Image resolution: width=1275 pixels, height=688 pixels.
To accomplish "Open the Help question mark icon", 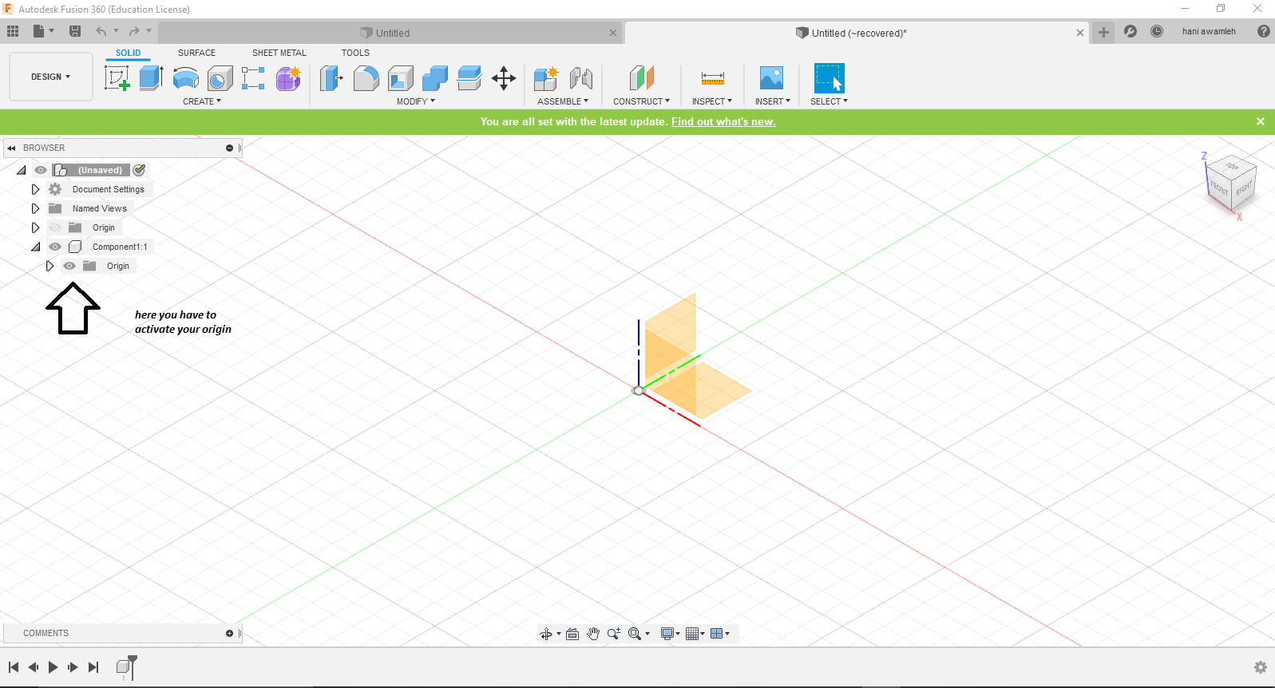I will [x=1264, y=31].
